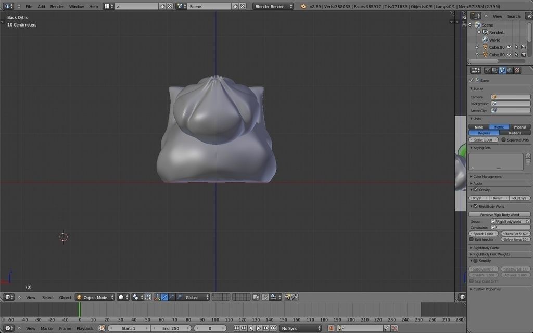This screenshot has width=533, height=333.
Task: Enable the translate manipulator arrow icon
Action: tap(164, 297)
